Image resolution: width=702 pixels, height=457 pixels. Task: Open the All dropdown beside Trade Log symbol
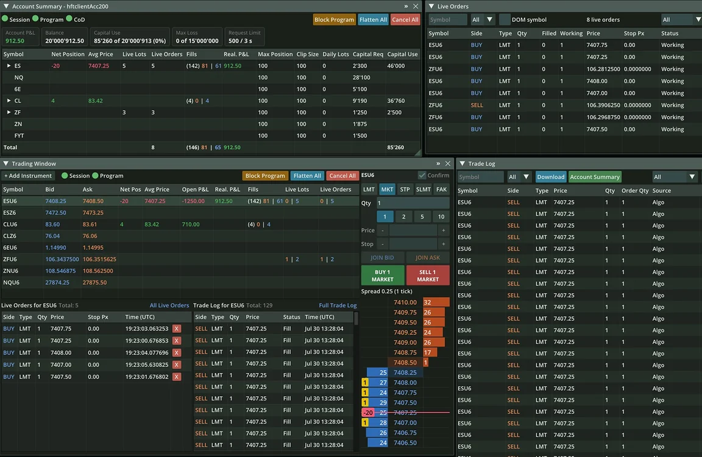point(519,176)
